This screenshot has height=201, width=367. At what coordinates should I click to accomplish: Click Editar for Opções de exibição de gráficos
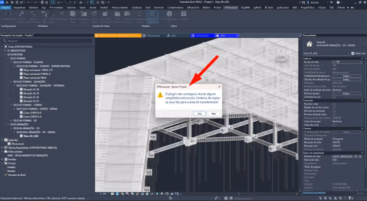(346, 79)
